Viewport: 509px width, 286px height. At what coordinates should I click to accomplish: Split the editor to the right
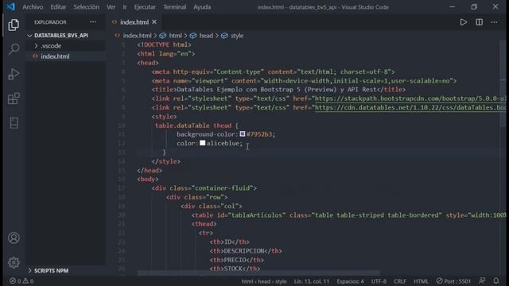pyautogui.click(x=479, y=22)
